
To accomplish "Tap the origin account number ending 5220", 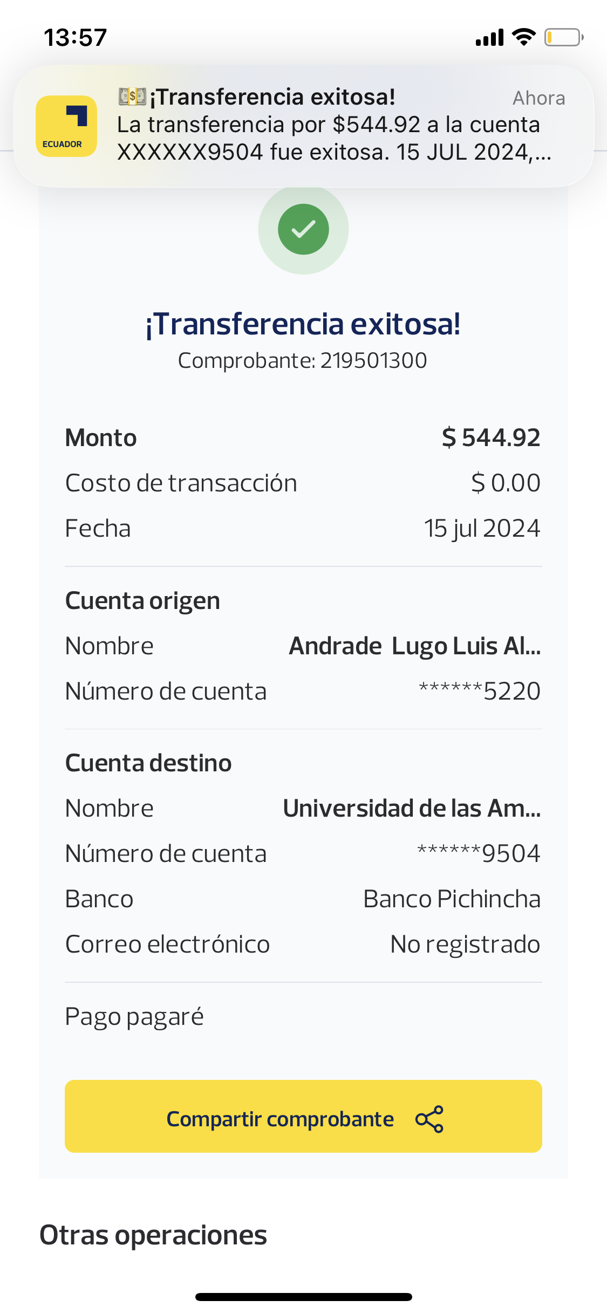I will (480, 691).
